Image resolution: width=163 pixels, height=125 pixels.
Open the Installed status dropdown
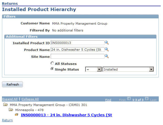(128, 69)
